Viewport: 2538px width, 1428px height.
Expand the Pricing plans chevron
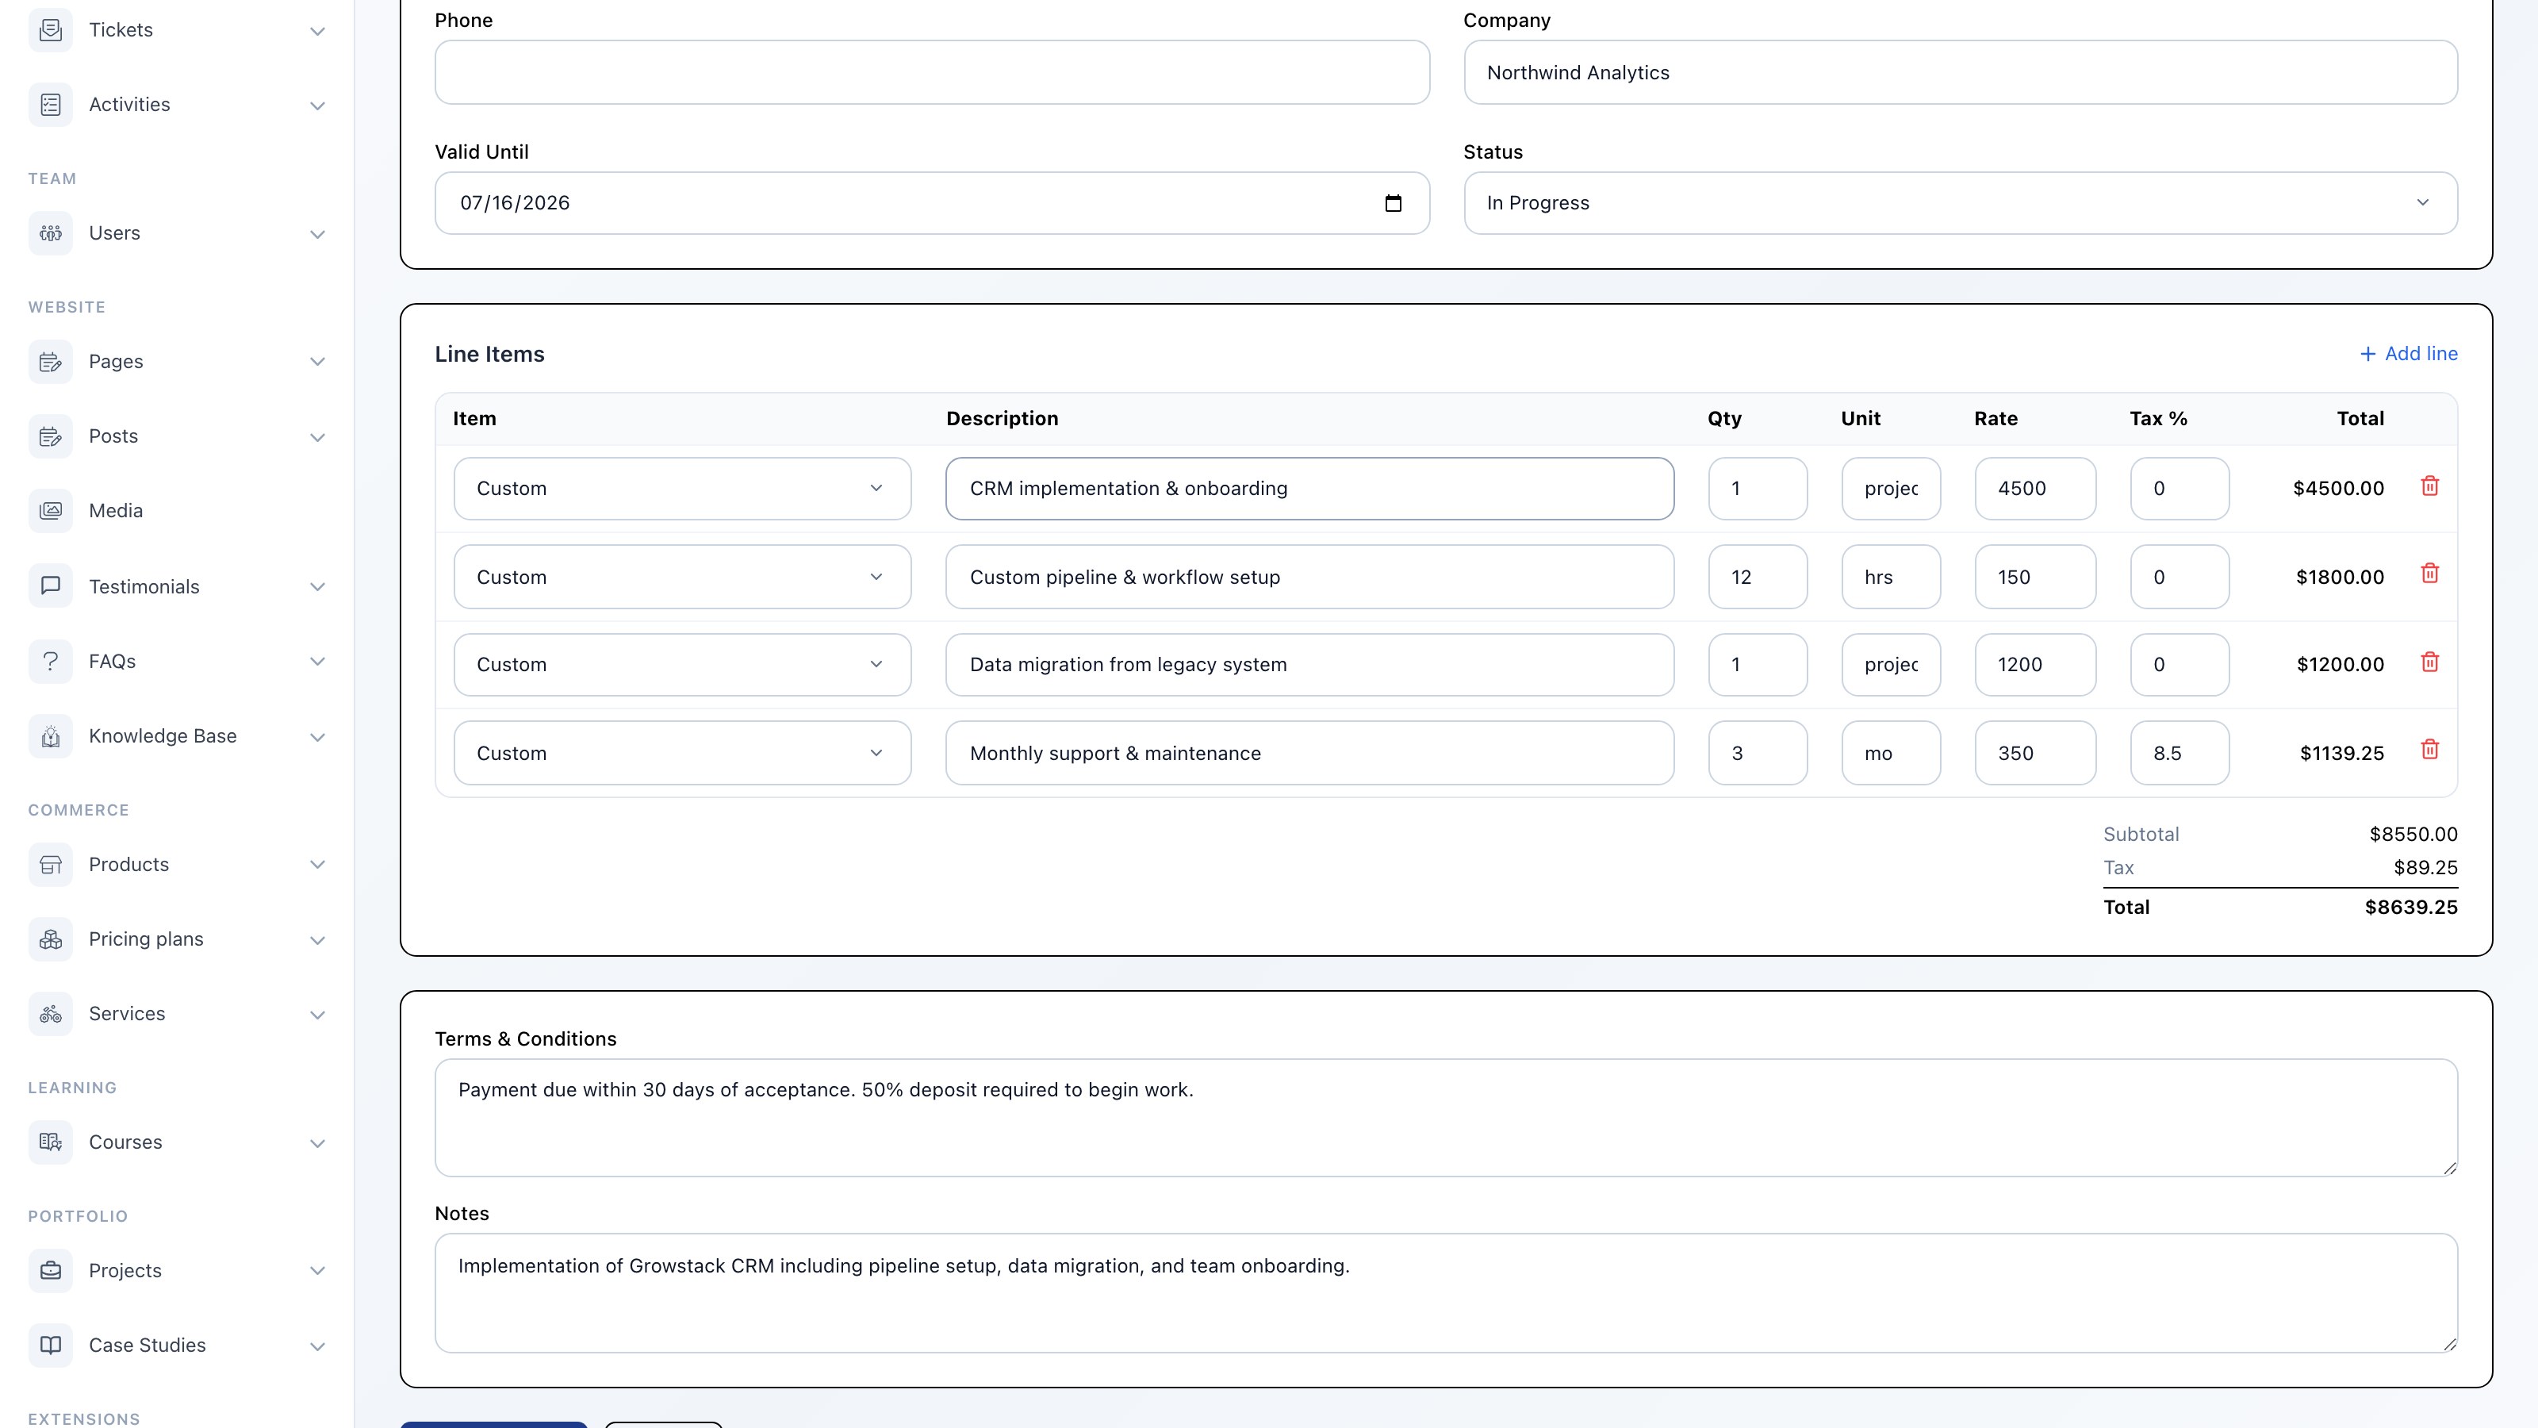click(x=317, y=940)
